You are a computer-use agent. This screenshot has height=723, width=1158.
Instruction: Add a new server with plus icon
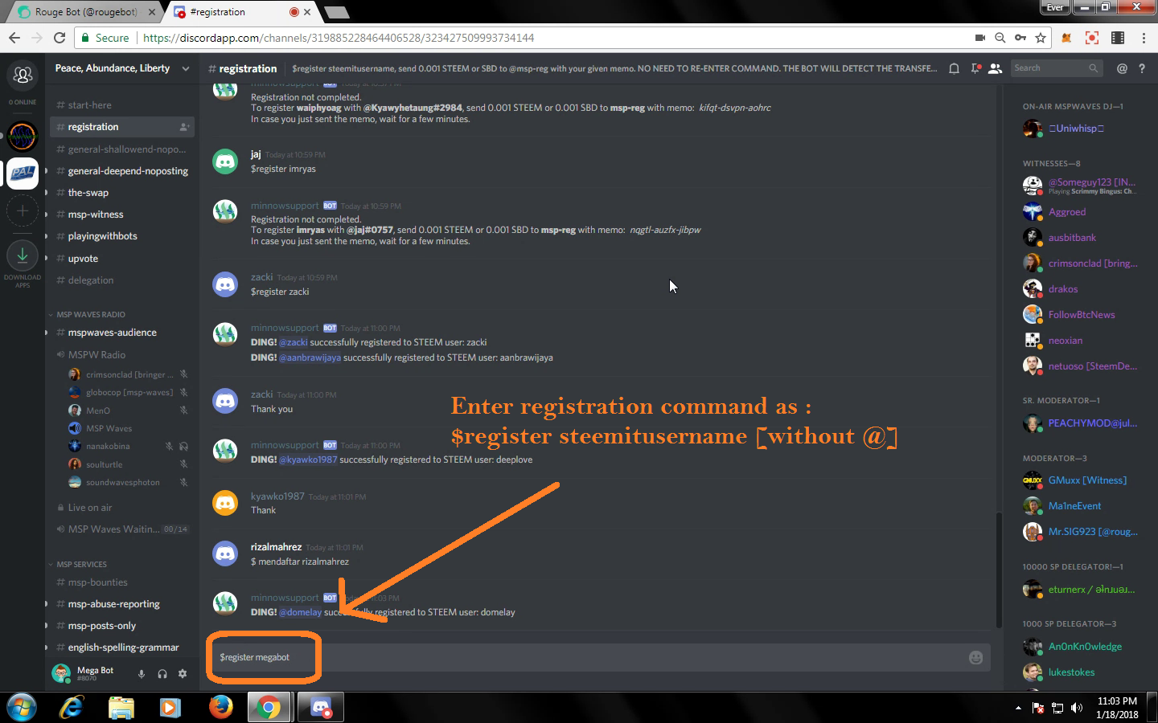tap(23, 211)
